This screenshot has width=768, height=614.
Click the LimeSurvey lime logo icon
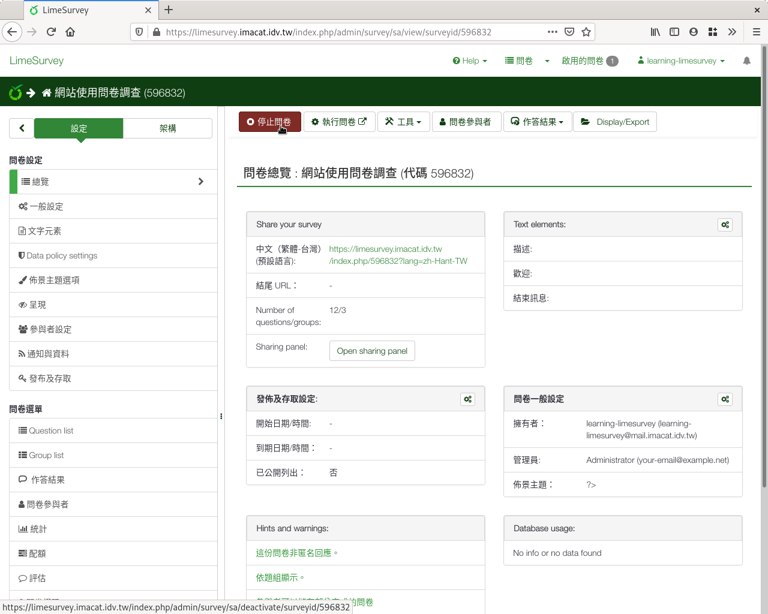point(16,92)
